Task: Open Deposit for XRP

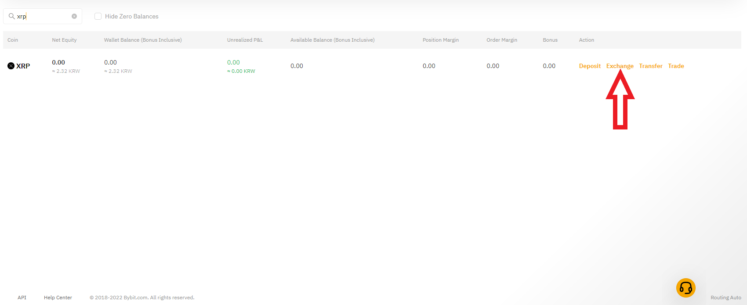Action: (x=590, y=66)
